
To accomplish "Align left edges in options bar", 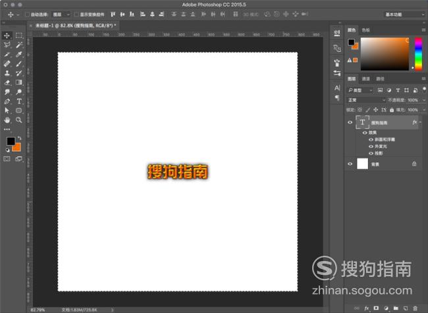I will pyautogui.click(x=142, y=14).
